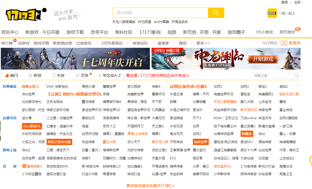Open the 排行榜 sub-navigation link
Image resolution: width=312 pixels, height=189 pixels.
click(7, 43)
